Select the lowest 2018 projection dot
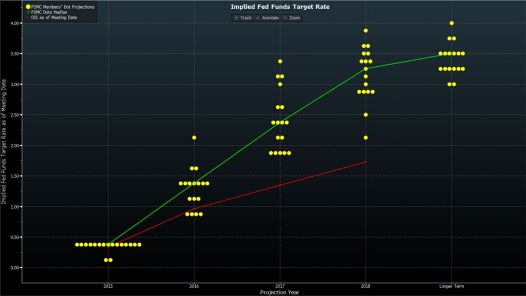 366,137
